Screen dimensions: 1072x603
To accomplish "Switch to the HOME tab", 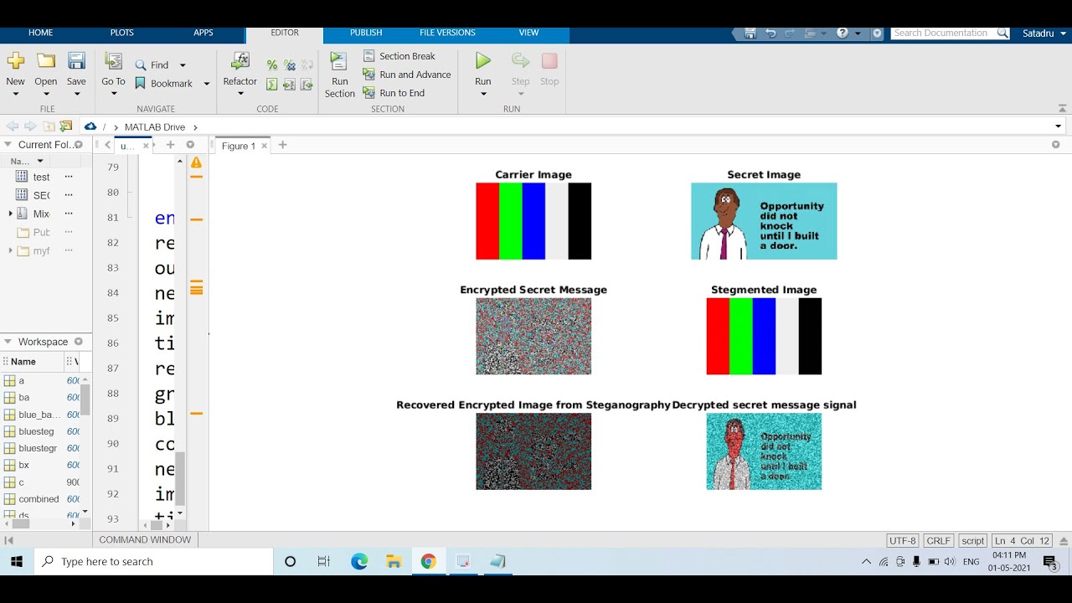I will click(x=40, y=33).
